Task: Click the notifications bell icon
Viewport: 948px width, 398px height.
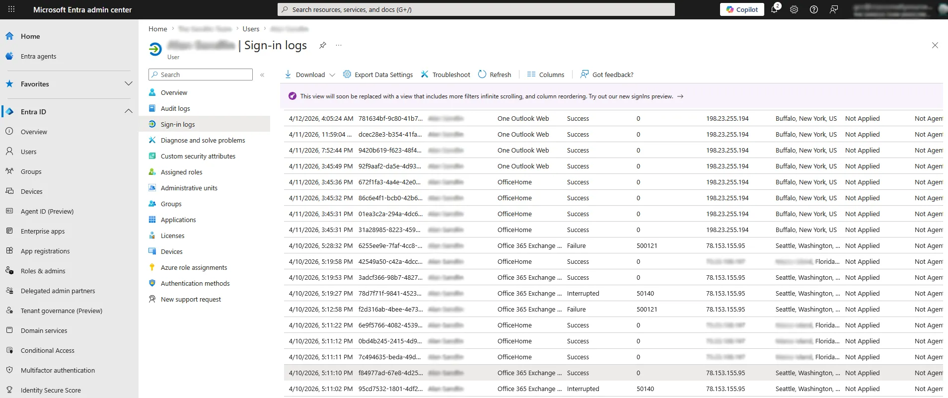Action: point(774,9)
